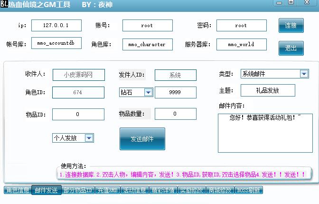Viewport: 319px width, 204px height.
Task: Click the 帐号库 mmo_accountdb field
Action: 56,44
